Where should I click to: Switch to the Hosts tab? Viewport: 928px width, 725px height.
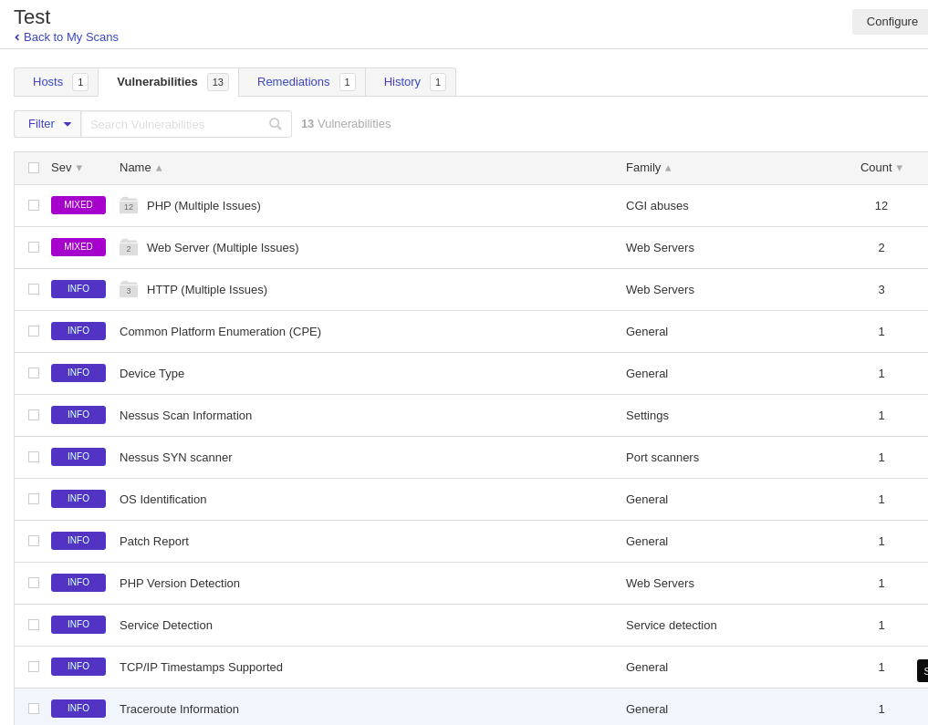point(48,82)
